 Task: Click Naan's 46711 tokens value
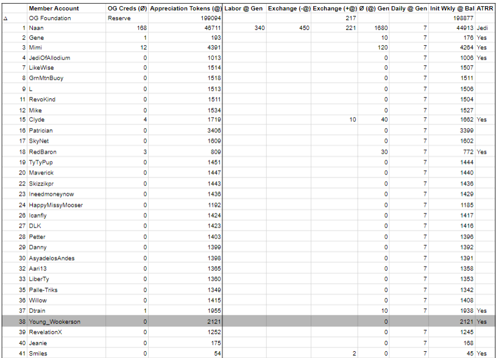pyautogui.click(x=213, y=28)
